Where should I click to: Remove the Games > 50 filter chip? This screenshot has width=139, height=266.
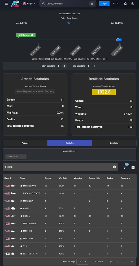[x=23, y=156]
